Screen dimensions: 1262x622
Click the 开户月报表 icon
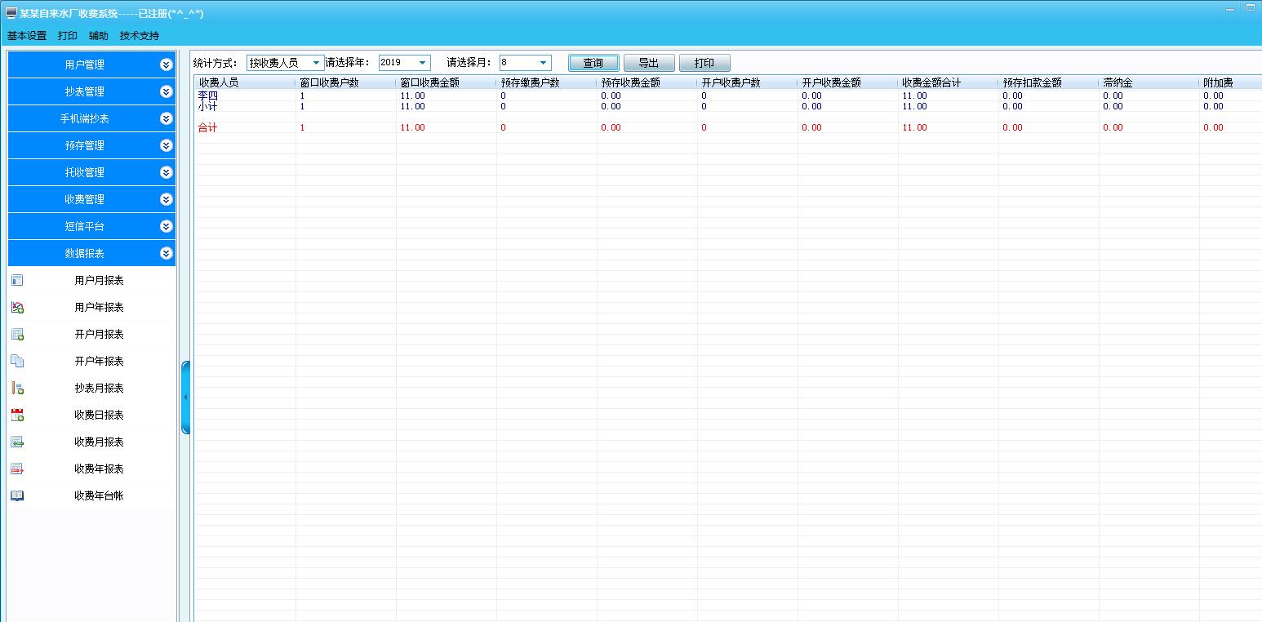click(x=17, y=334)
